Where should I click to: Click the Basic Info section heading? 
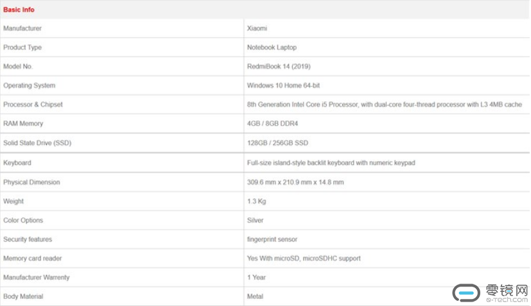pos(19,10)
